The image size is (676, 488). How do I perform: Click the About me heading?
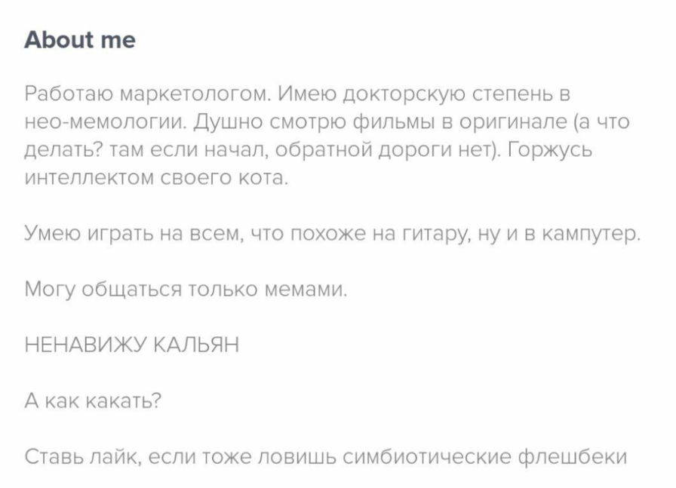pos(79,39)
